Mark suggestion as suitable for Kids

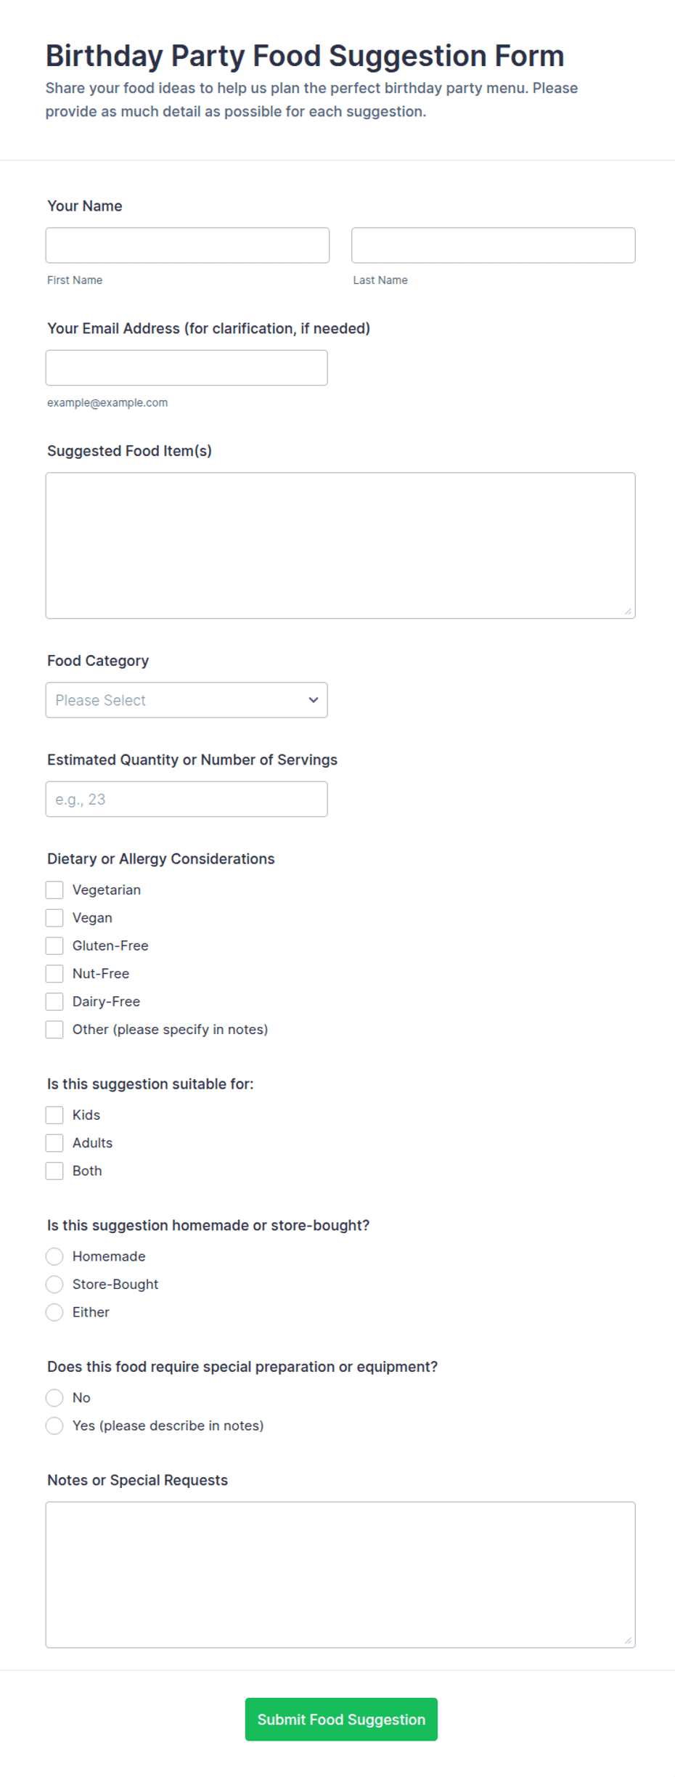point(54,1115)
